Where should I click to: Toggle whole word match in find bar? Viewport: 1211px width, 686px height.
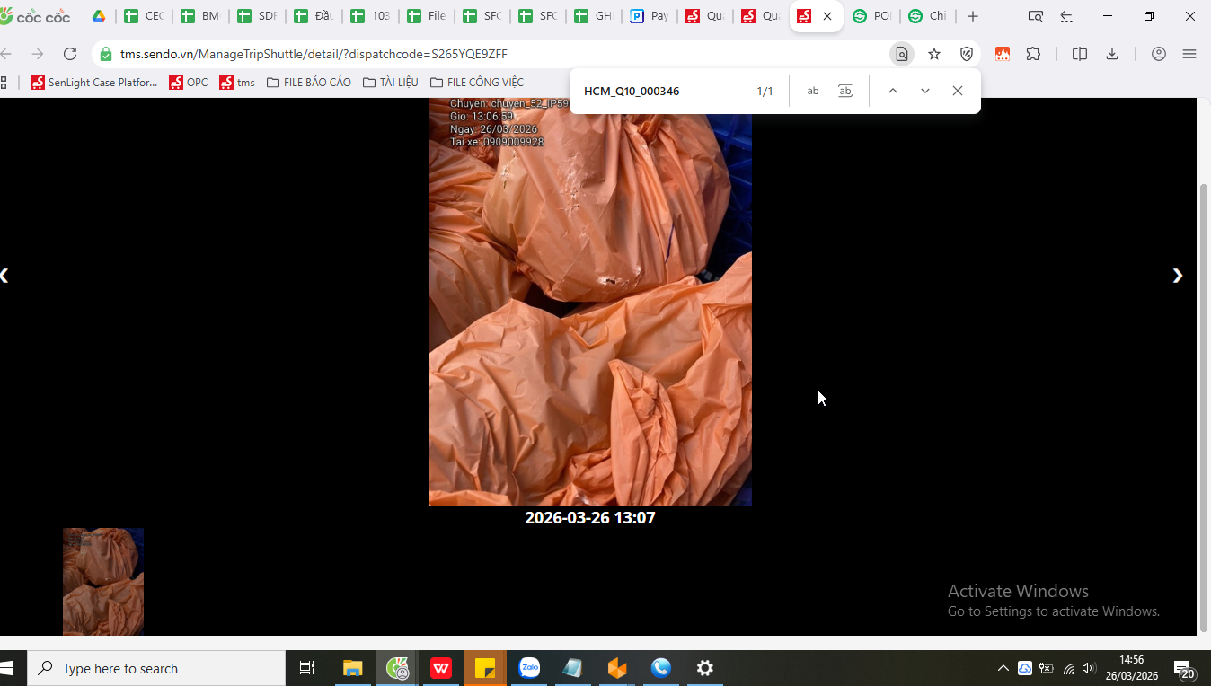click(x=845, y=91)
